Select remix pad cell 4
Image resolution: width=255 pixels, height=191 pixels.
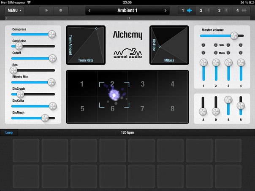[x=173, y=84]
